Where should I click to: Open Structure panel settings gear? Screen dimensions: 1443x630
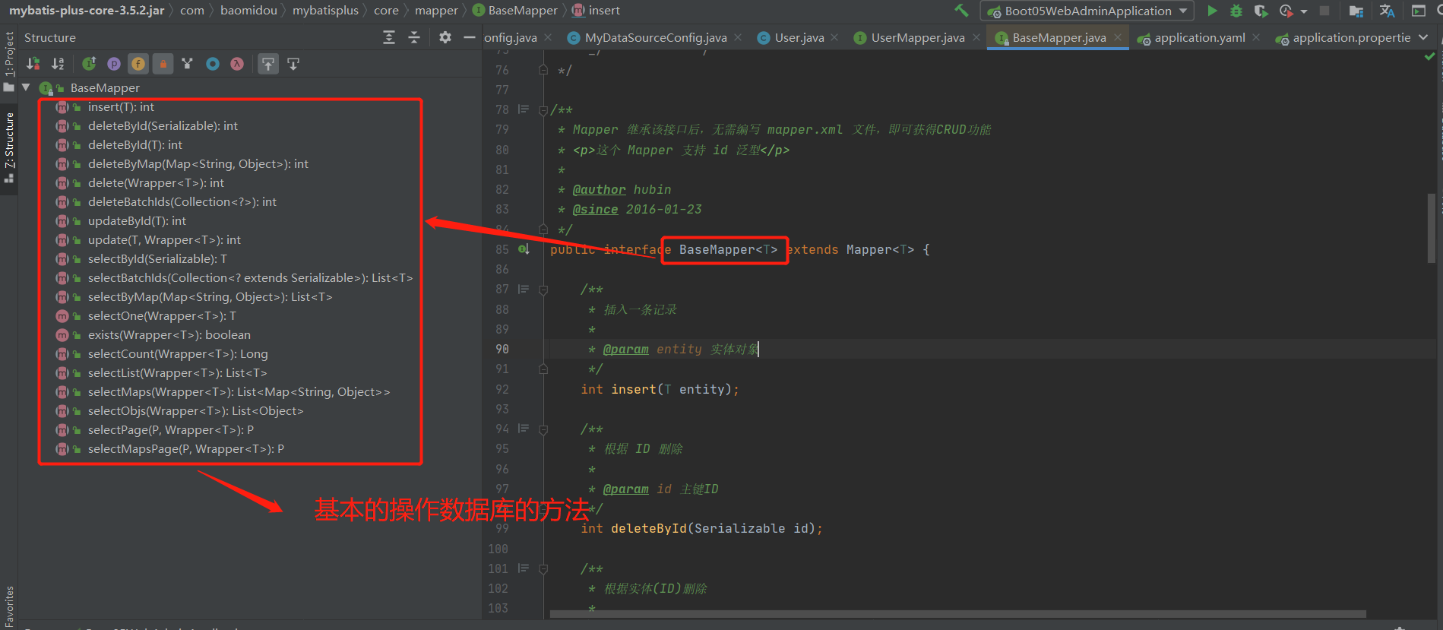(445, 37)
